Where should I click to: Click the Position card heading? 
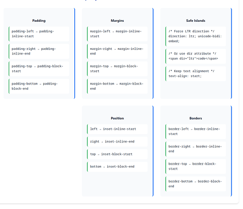[118, 118]
